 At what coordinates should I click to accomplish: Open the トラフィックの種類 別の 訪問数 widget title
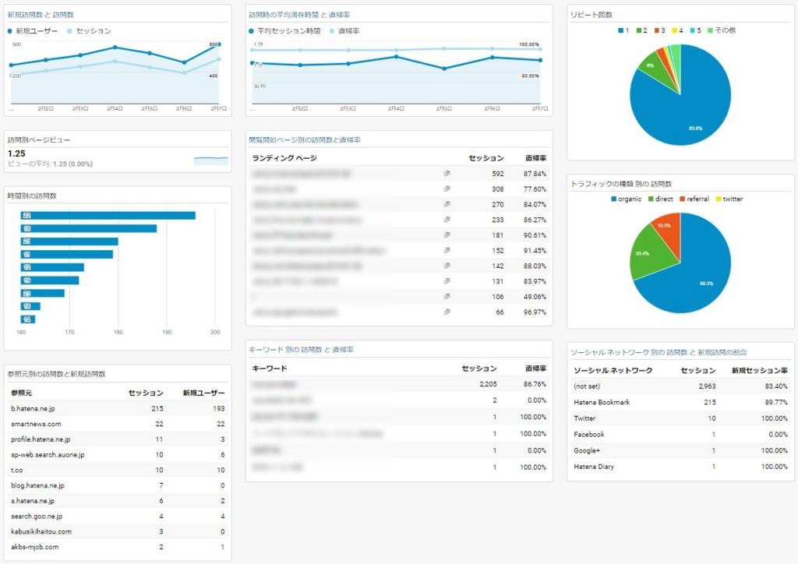click(x=621, y=184)
